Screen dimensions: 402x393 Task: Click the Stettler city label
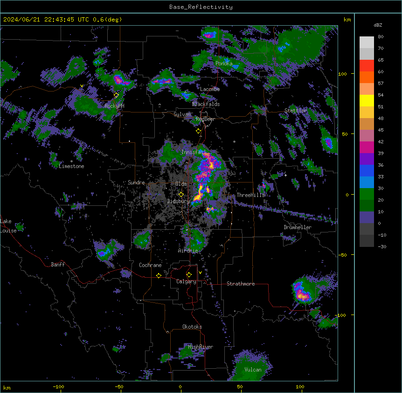296,111
